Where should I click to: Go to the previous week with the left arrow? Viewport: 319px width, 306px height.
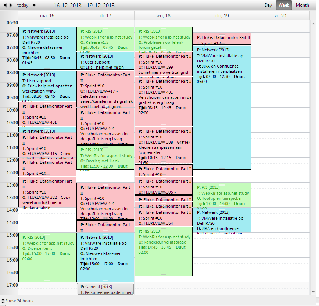click(5, 5)
